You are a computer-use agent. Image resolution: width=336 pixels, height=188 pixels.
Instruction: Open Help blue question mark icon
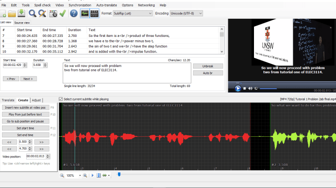[x=74, y=13]
